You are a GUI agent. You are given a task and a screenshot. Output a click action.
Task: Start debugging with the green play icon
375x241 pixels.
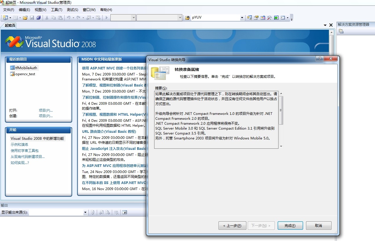coord(106,17)
